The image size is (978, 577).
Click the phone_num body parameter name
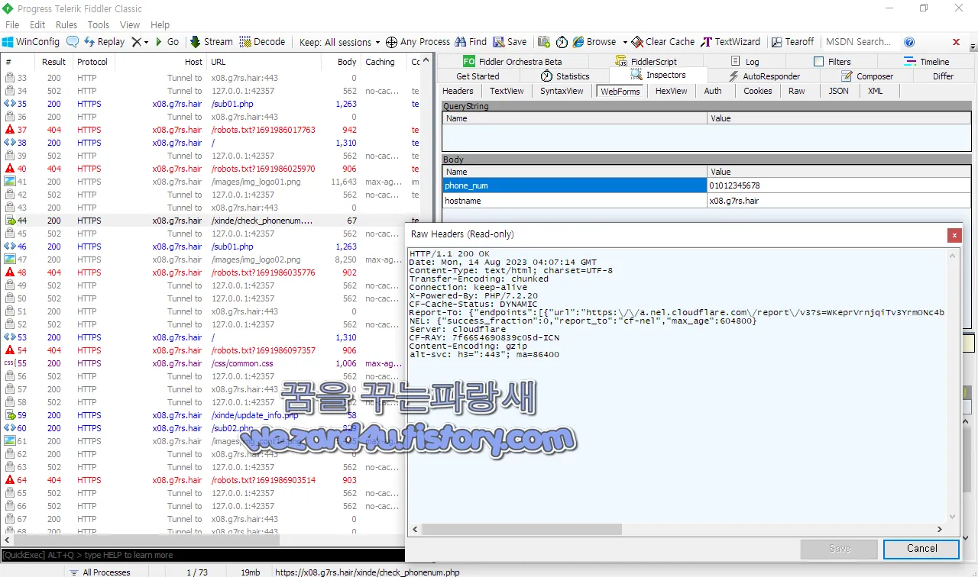pos(575,185)
